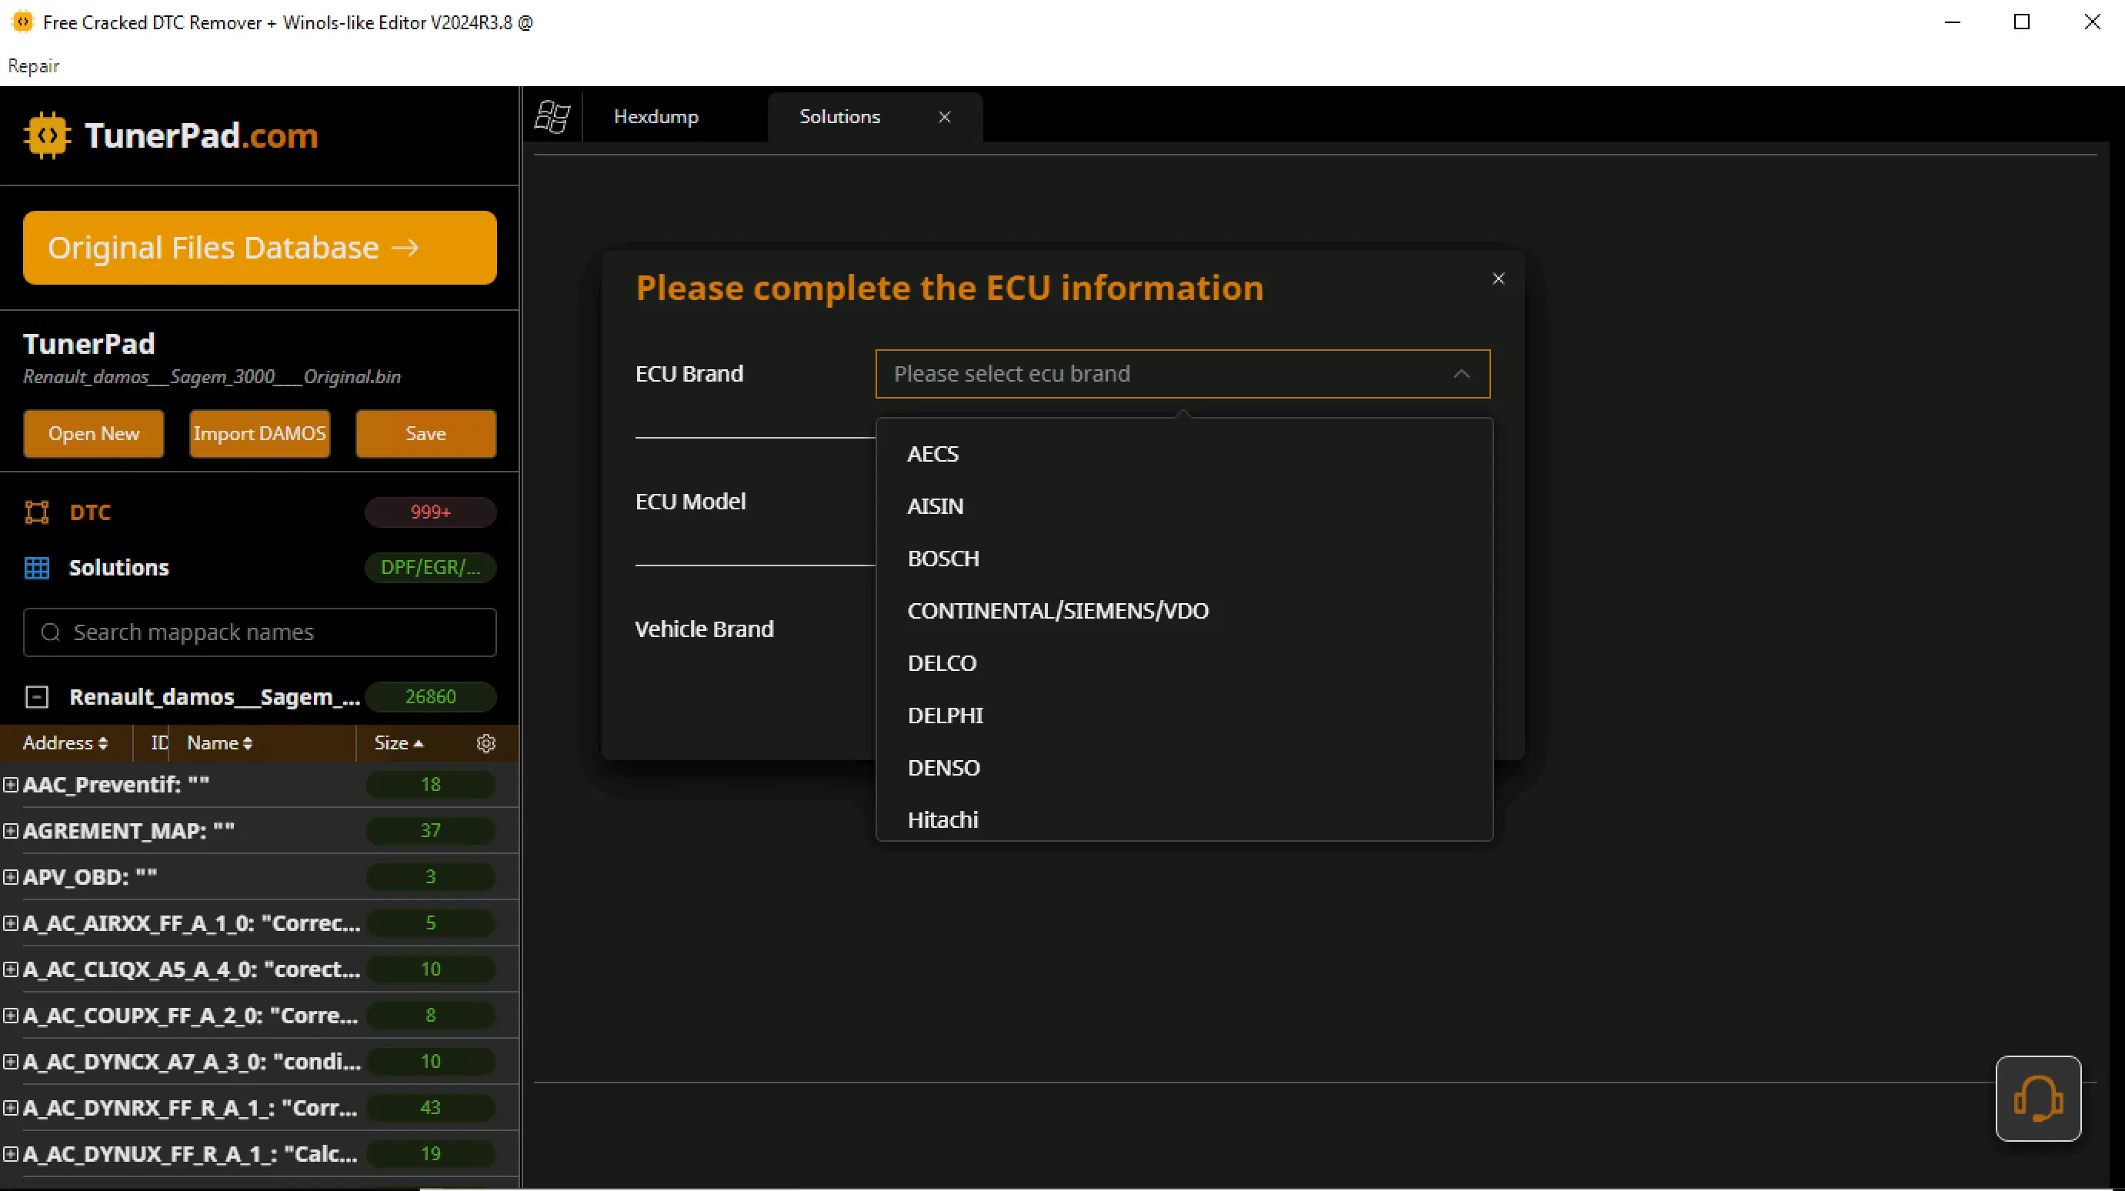The width and height of the screenshot is (2125, 1191).
Task: Collapse the Renault_damos__Sagem mappack tree
Action: click(x=37, y=697)
